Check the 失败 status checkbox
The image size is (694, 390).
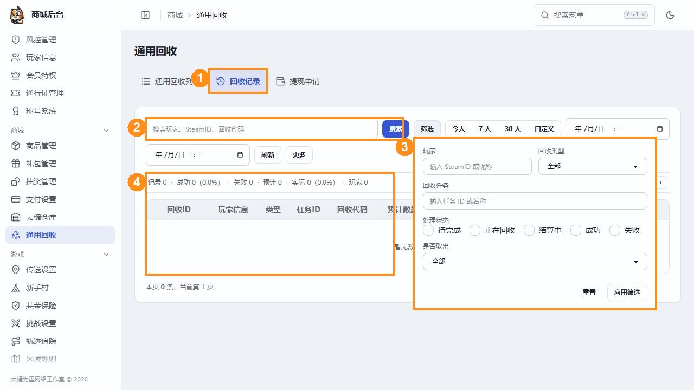615,230
